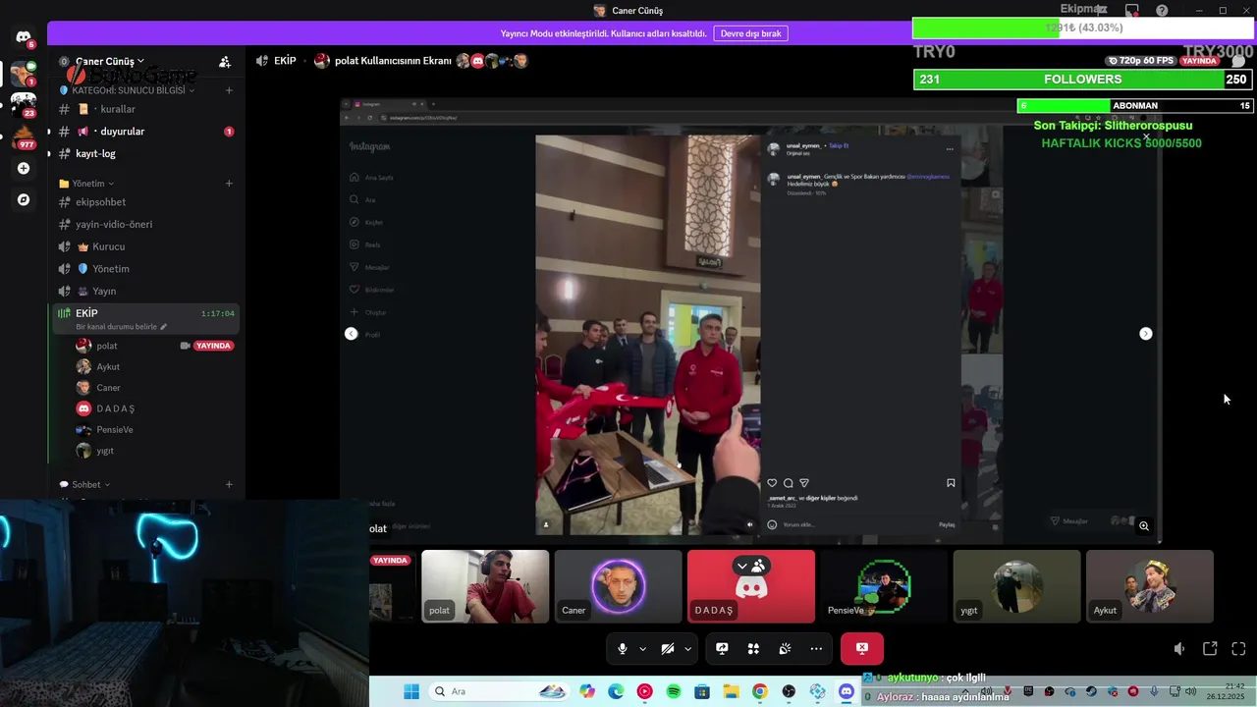The width and height of the screenshot is (1257, 707).
Task: Adjust stream volume speaker icon
Action: click(1179, 649)
